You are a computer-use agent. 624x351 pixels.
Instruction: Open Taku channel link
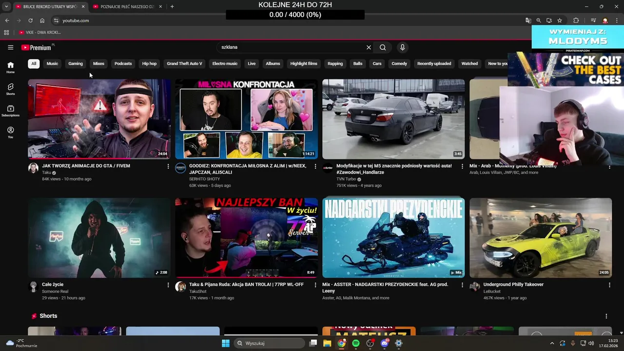[x=46, y=173]
